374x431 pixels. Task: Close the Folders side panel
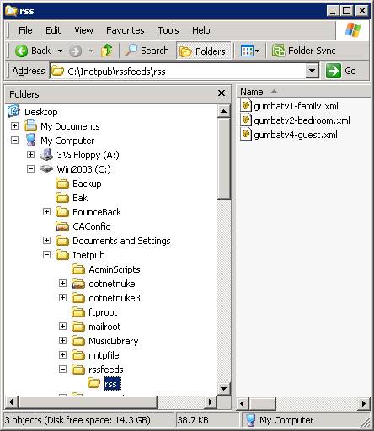(222, 93)
